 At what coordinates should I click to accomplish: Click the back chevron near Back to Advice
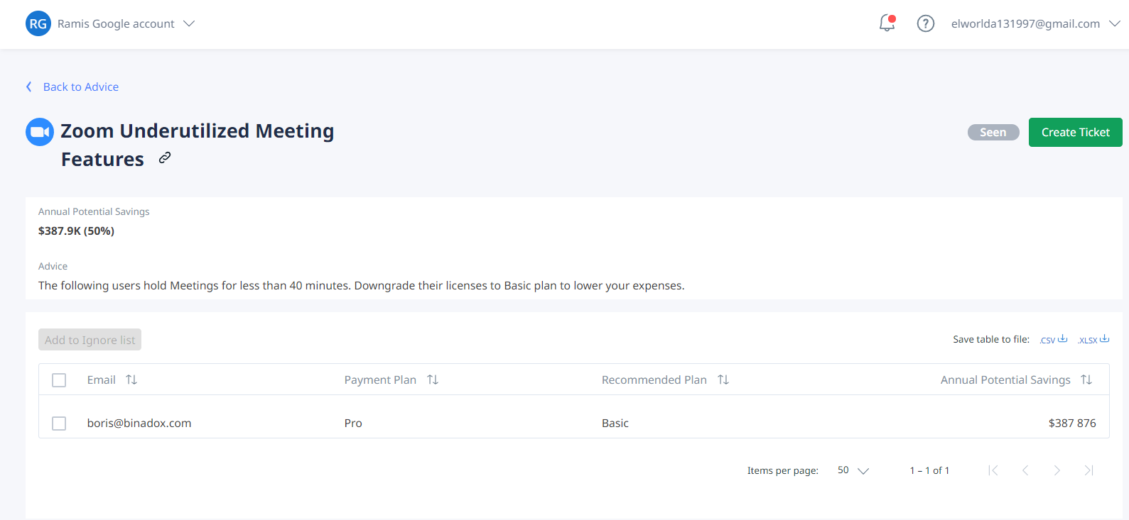[29, 87]
